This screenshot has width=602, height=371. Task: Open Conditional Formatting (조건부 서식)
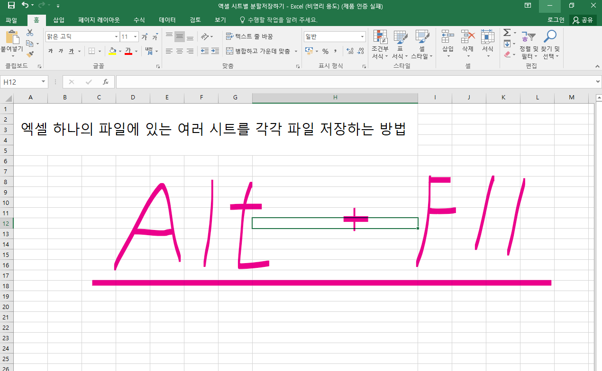[x=380, y=44]
